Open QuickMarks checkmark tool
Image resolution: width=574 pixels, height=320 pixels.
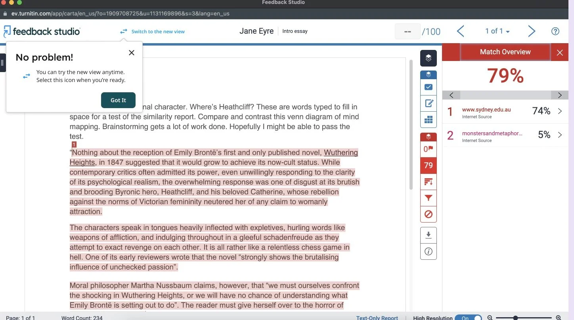(x=428, y=87)
